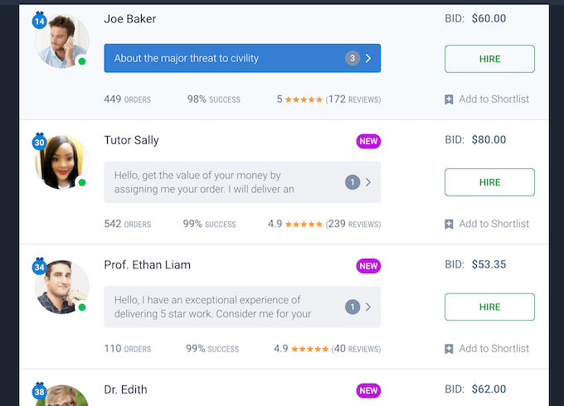Screen dimensions: 564x406
Task: Click the shortlist bookmark icon for Tutor Sally
Action: tap(449, 224)
